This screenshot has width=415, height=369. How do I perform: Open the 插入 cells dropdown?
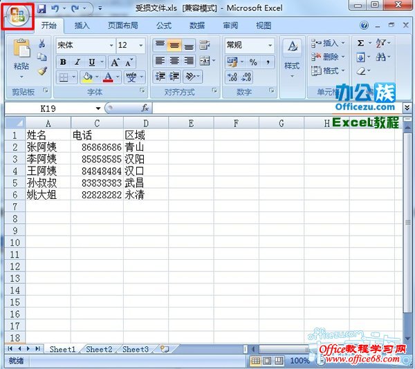point(328,43)
